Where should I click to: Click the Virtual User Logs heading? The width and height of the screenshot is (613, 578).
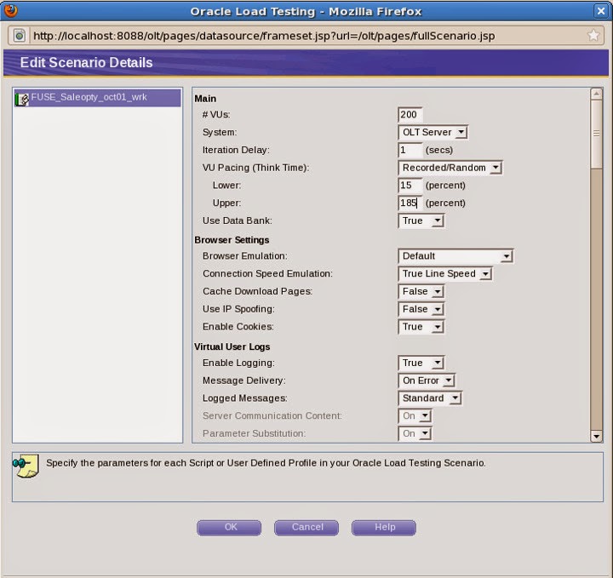click(232, 346)
